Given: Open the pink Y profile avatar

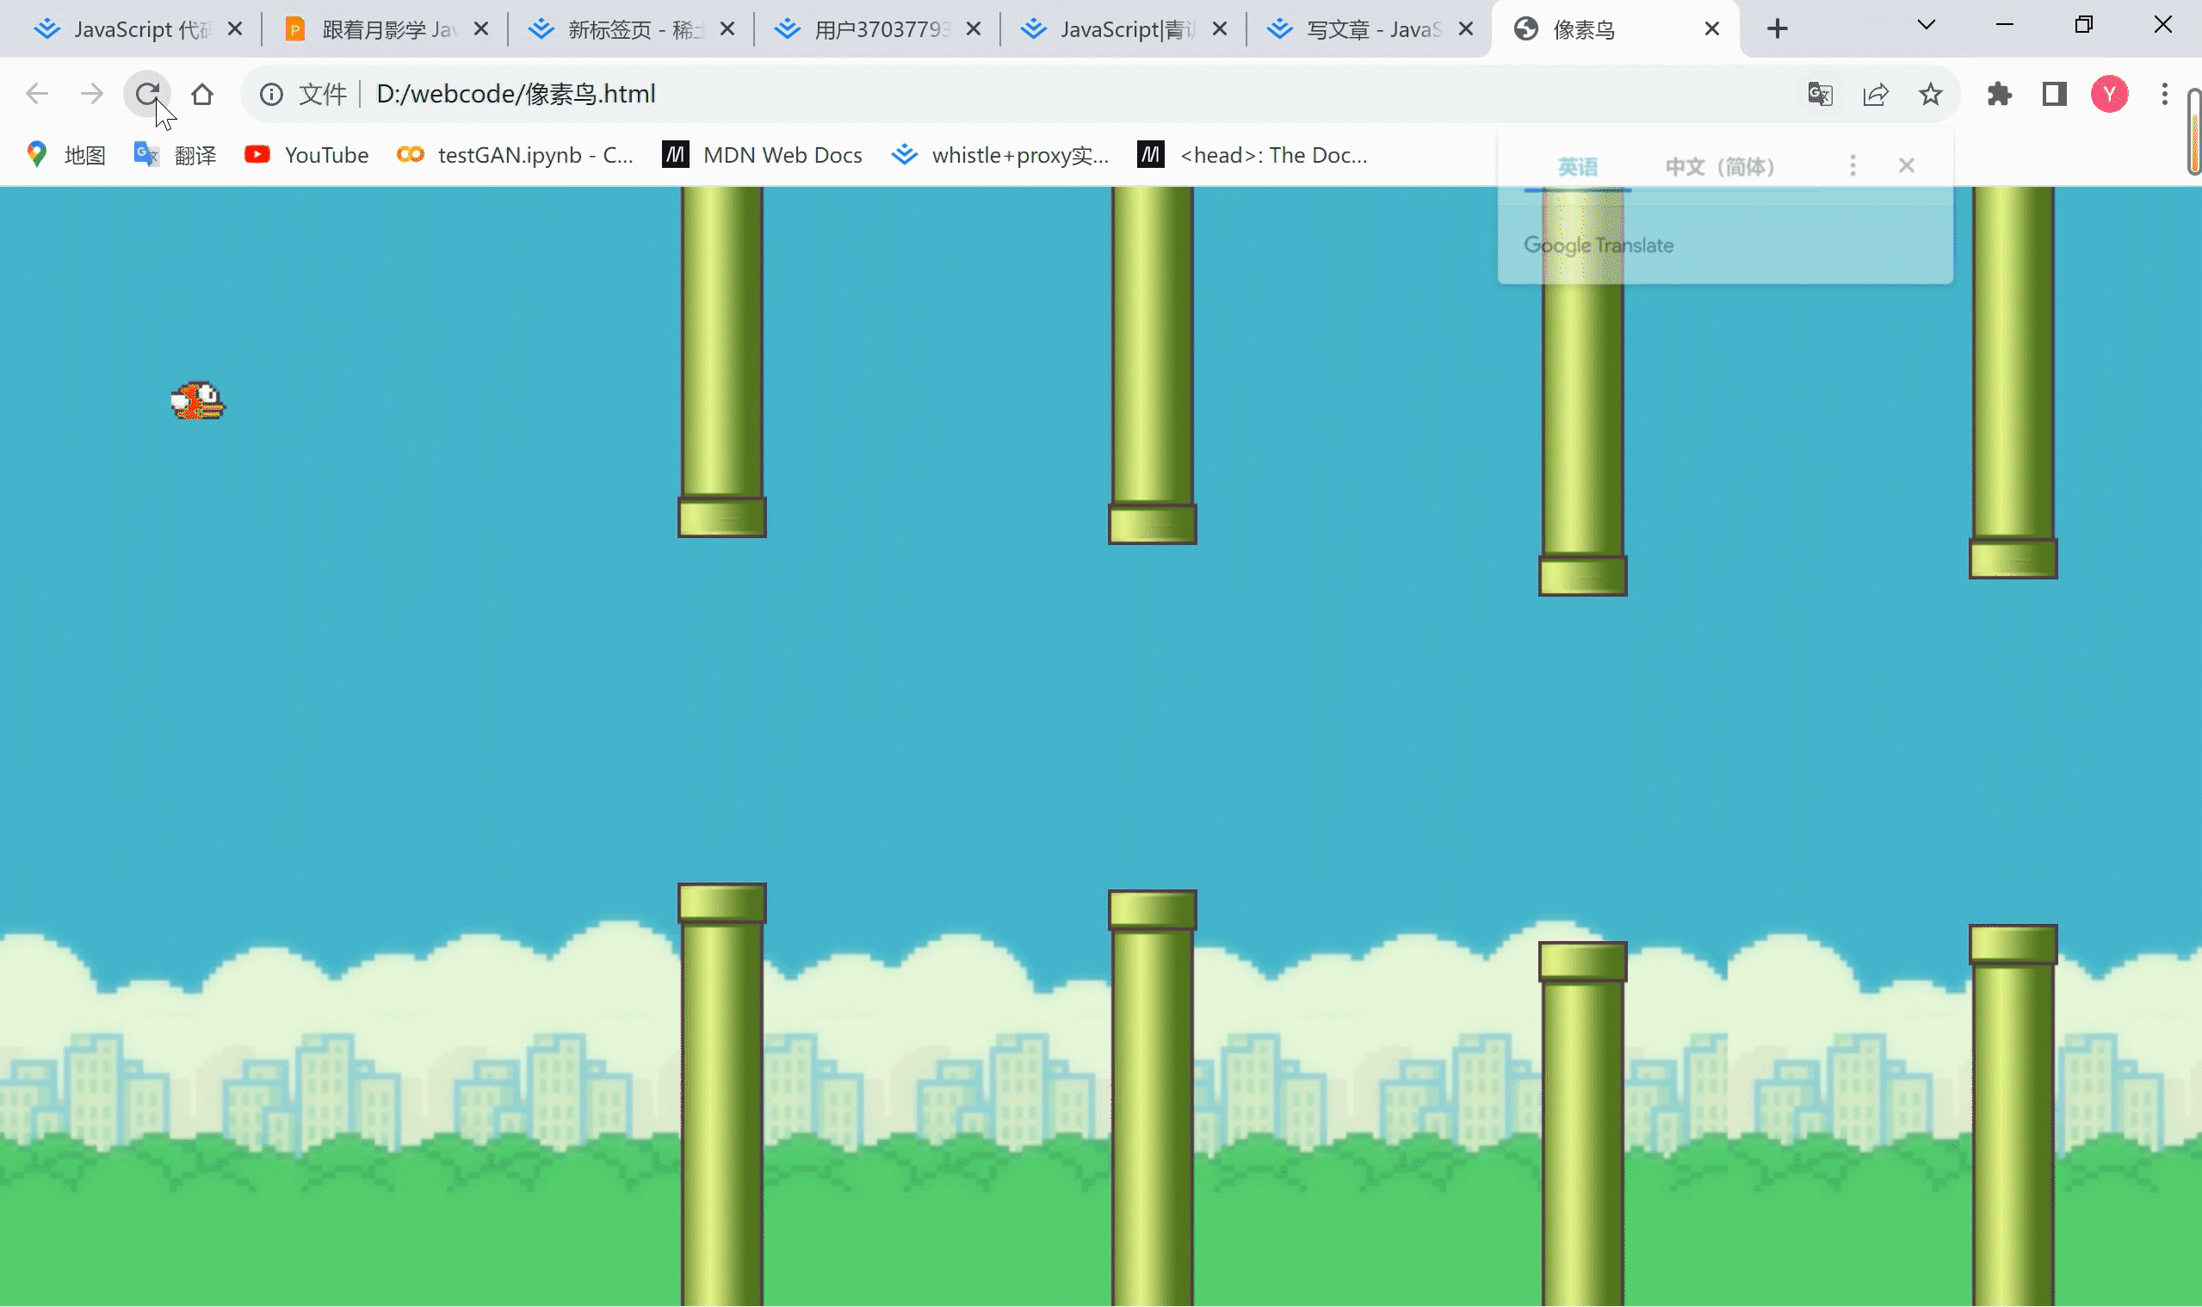Looking at the screenshot, I should 2109,93.
